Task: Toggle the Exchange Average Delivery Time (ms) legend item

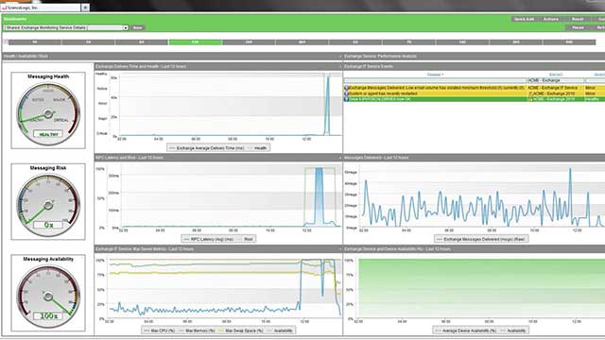Action: (x=207, y=148)
